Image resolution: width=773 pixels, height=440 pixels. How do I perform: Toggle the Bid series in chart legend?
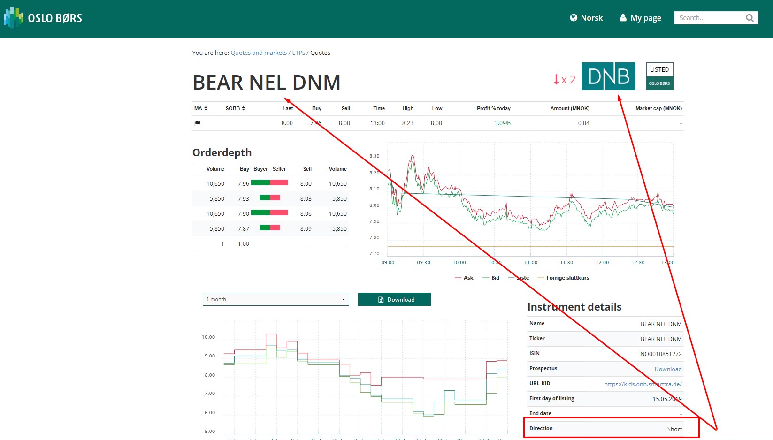(x=491, y=278)
